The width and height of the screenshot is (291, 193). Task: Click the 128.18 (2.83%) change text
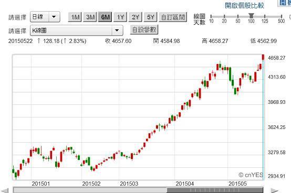pyautogui.click(x=62, y=41)
